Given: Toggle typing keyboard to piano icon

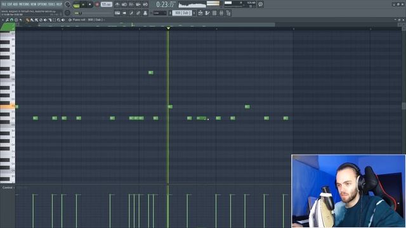Looking at the screenshot, I should click(x=117, y=13).
